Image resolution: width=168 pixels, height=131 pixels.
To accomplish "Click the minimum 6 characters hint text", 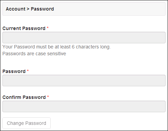I will [56, 47].
